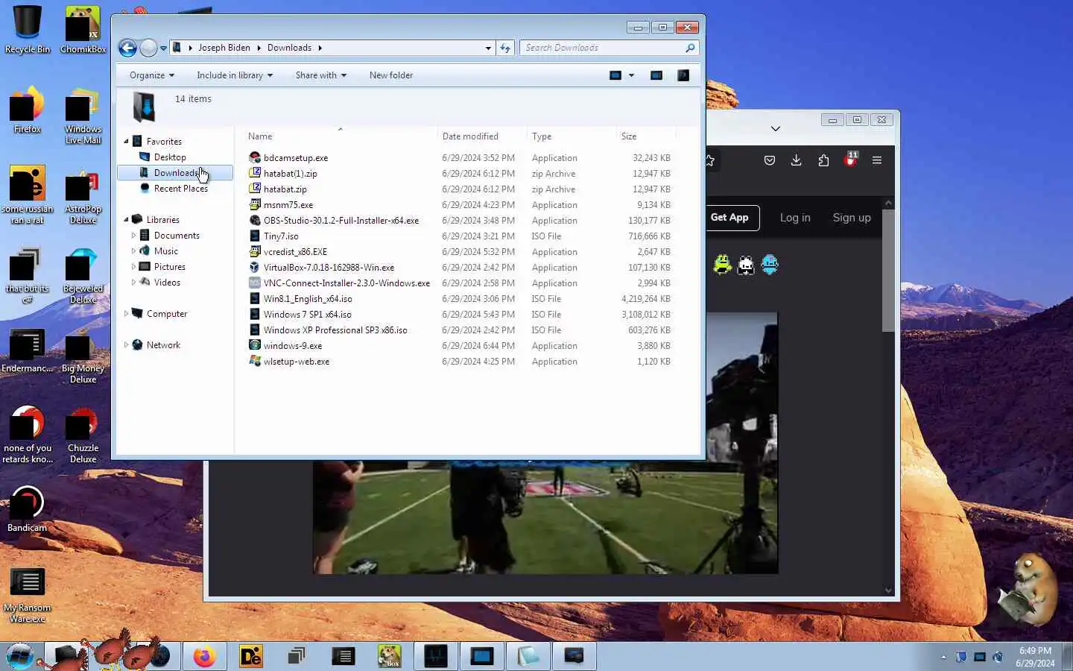1073x671 pixels.
Task: Open the Organize dropdown menu
Action: [x=151, y=75]
